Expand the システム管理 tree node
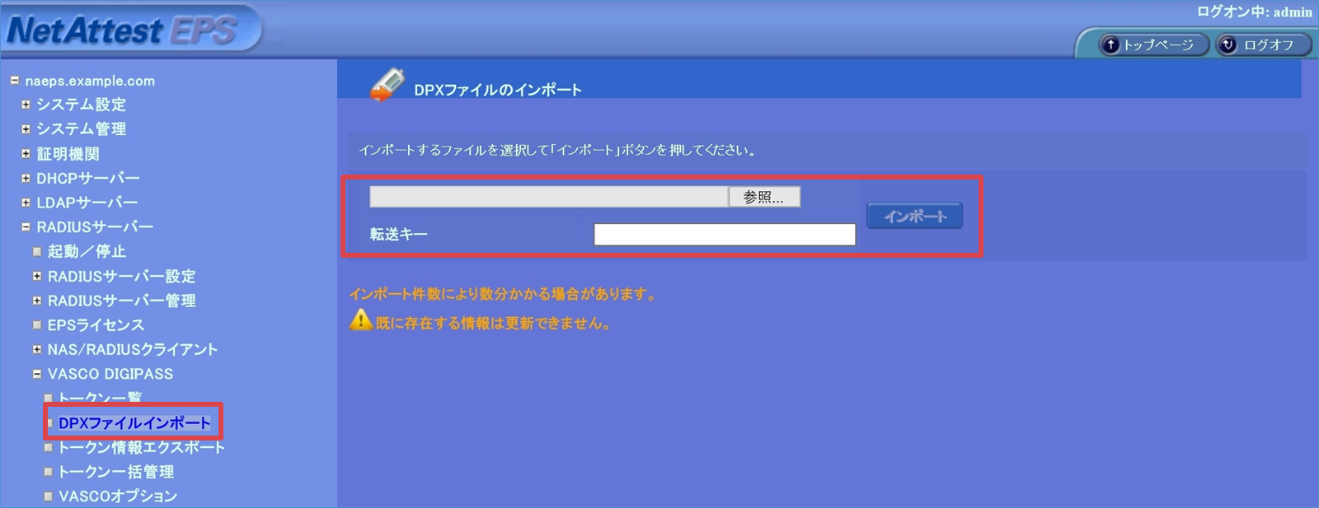The height and width of the screenshot is (508, 1319). pos(26,129)
